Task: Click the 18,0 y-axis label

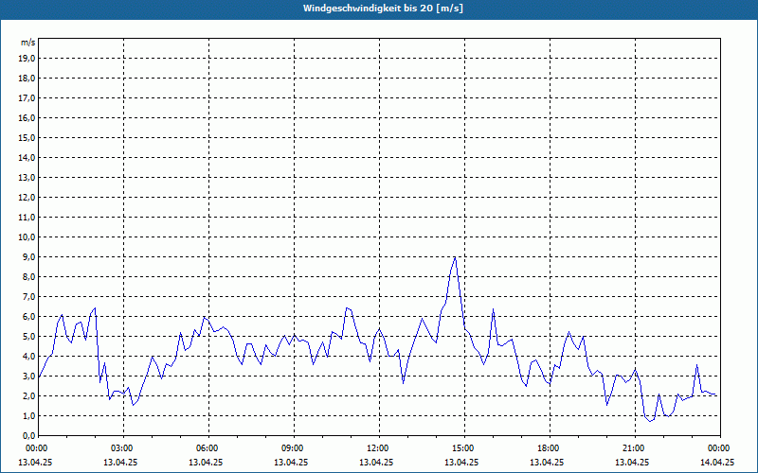Action: pos(27,79)
